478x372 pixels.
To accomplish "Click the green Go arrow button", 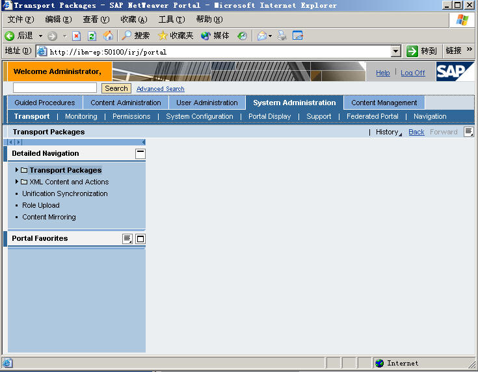I will coord(412,51).
